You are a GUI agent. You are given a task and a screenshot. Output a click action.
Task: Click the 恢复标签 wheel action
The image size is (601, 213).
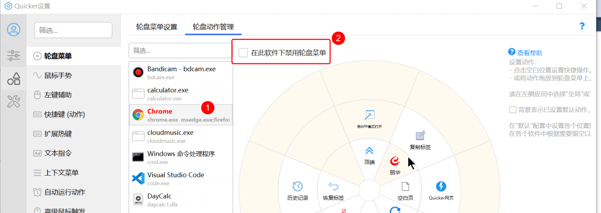click(333, 191)
